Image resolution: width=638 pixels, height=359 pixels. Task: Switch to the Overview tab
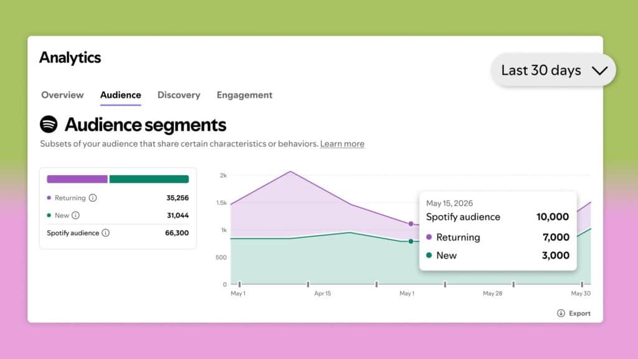pyautogui.click(x=62, y=95)
